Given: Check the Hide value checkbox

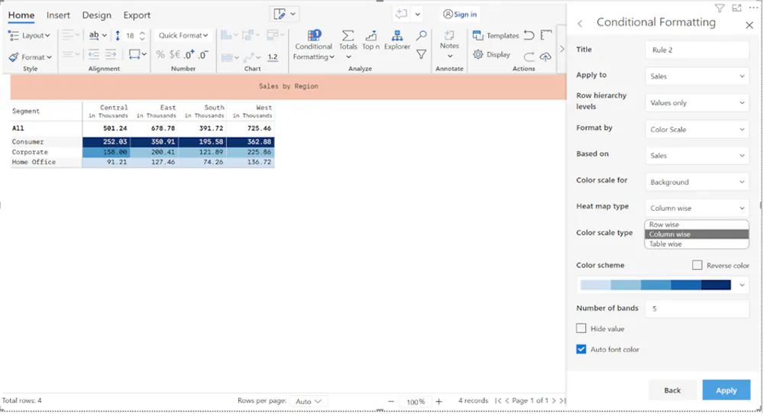Looking at the screenshot, I should (581, 328).
